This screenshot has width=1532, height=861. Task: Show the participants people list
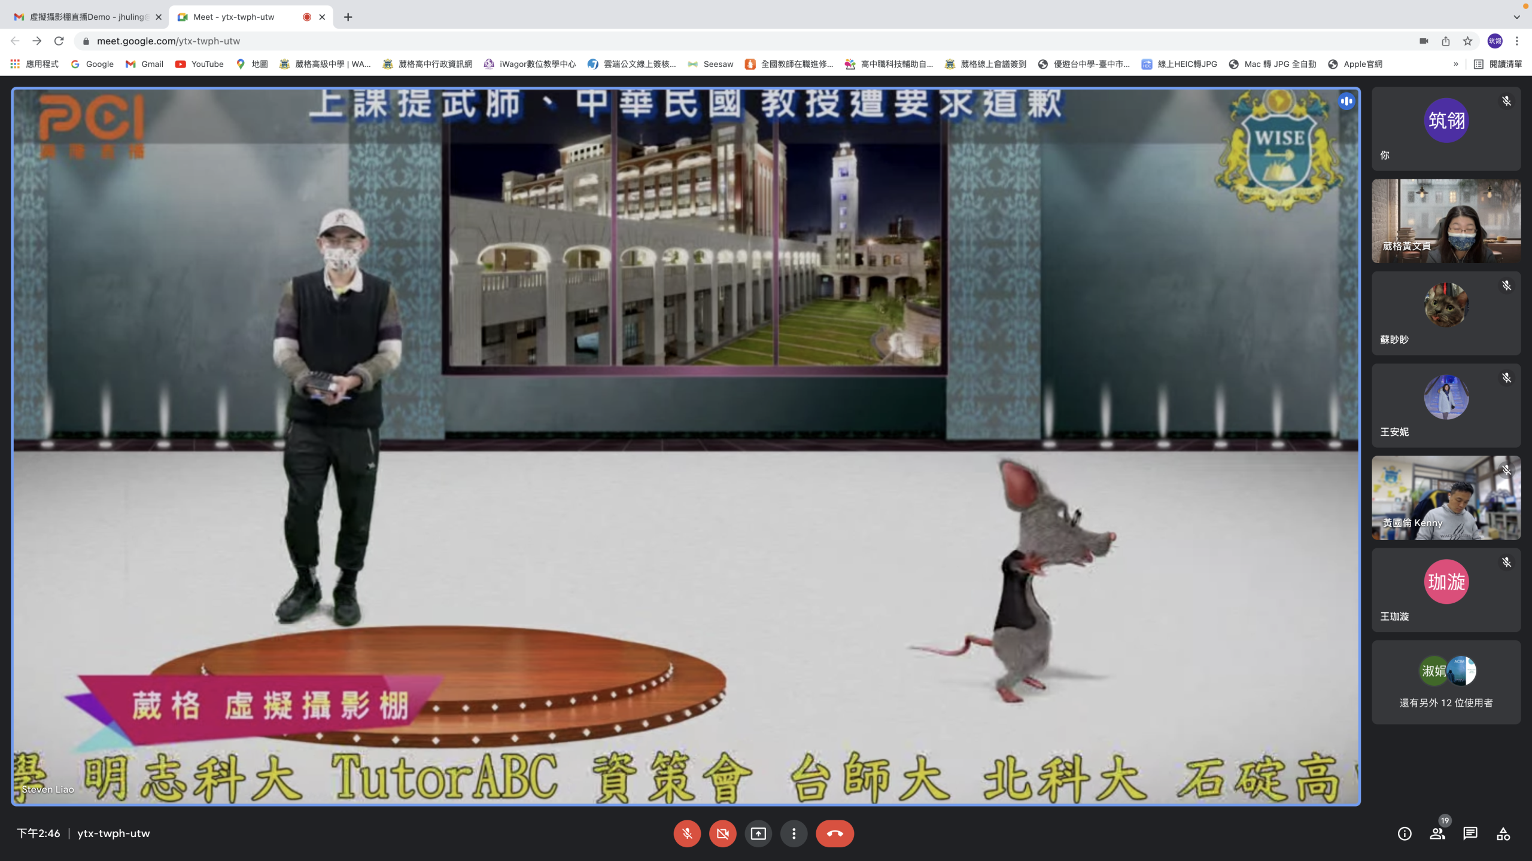coord(1437,833)
